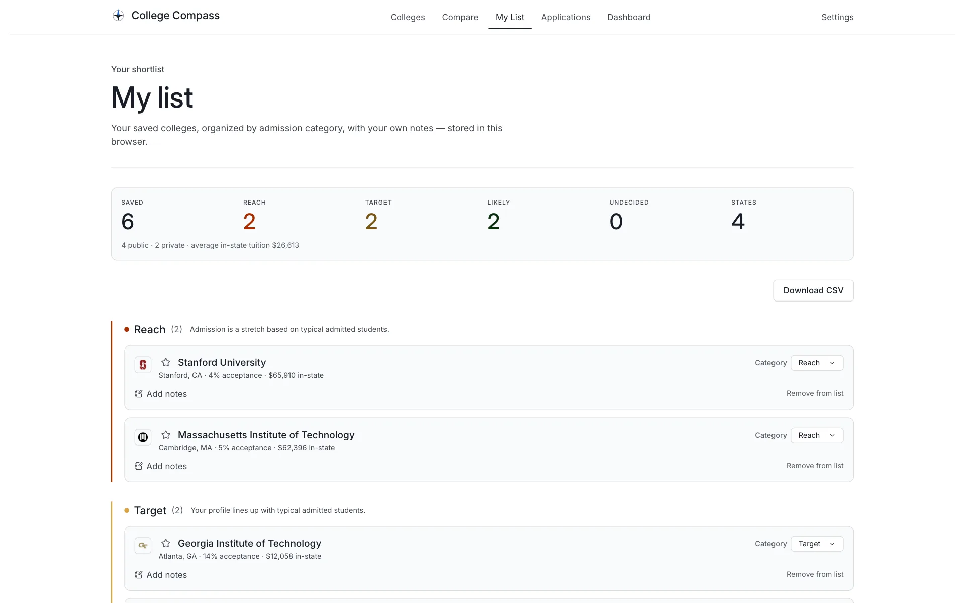This screenshot has width=965, height=603.
Task: Toggle the star next to Stanford University
Action: pos(166,362)
